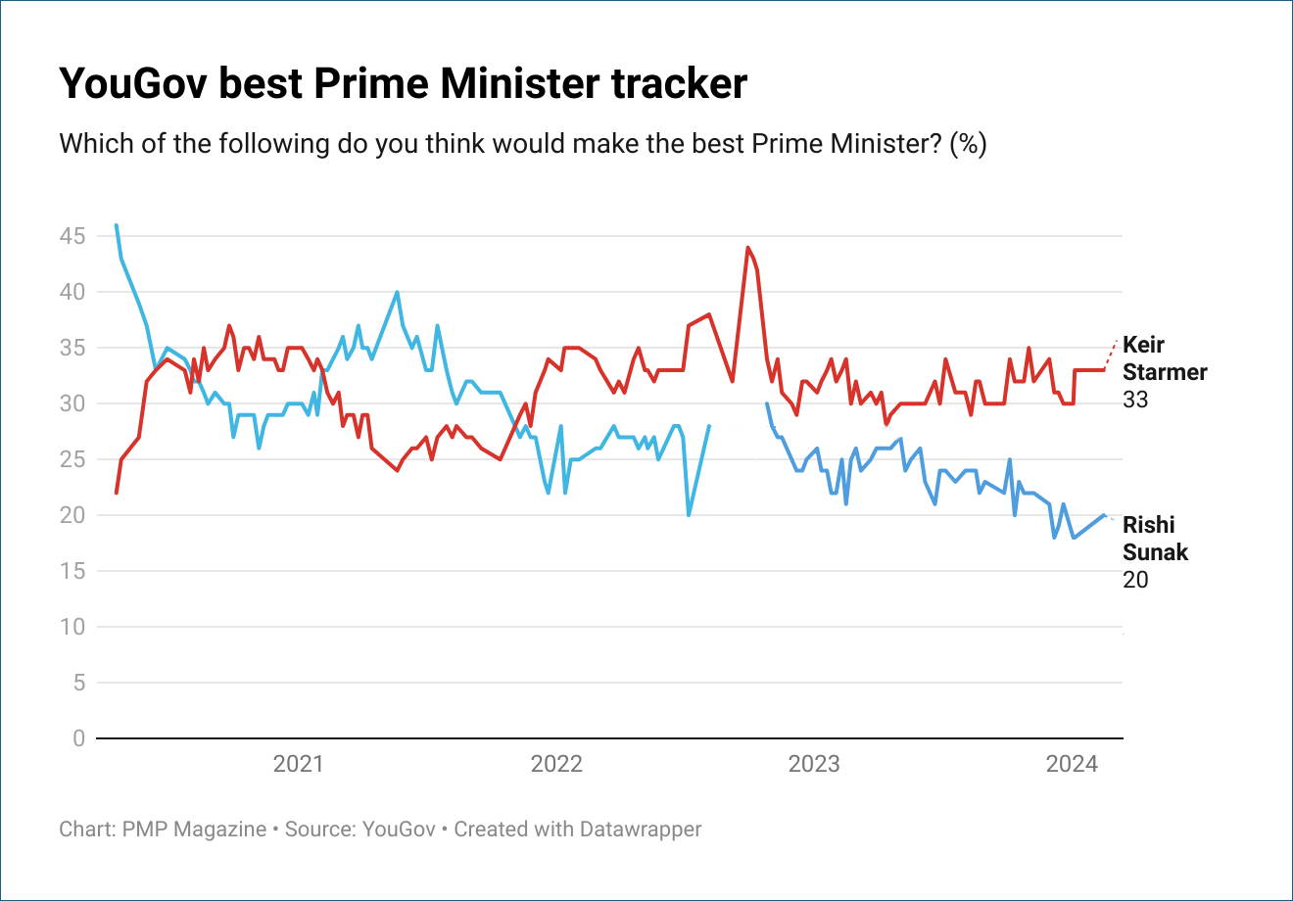Click the Keir Starmer series label
This screenshot has height=901, width=1293.
coord(1165,358)
